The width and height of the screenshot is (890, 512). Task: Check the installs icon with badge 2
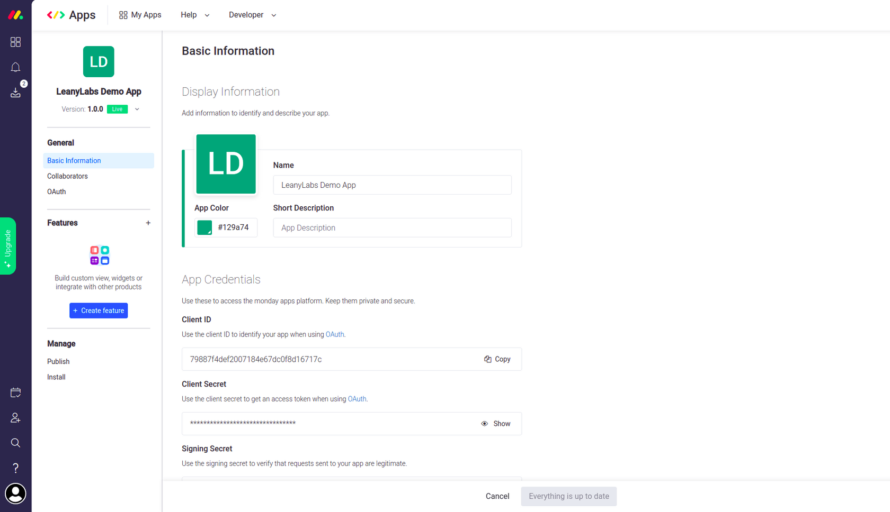[x=15, y=92]
